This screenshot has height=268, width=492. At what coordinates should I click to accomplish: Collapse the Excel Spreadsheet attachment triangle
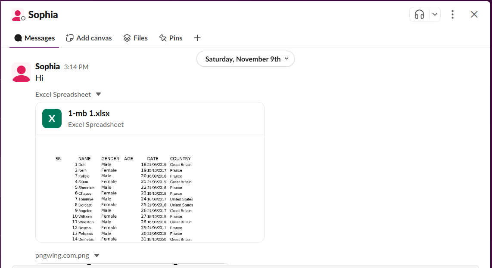(99, 94)
